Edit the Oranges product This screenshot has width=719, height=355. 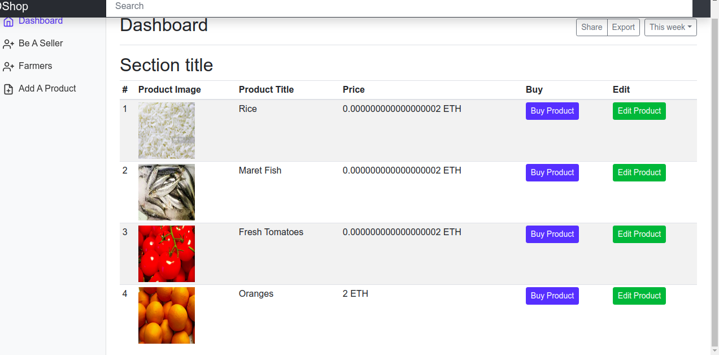tap(639, 296)
